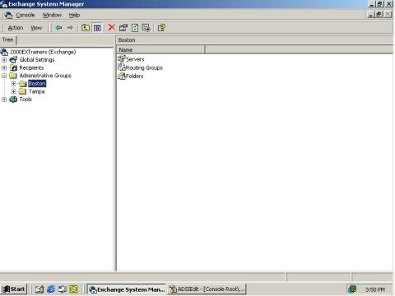Switch to the ADSIEdit taskbar button

(x=207, y=289)
